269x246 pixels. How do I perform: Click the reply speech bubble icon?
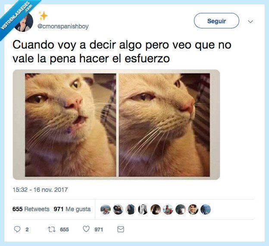click(x=17, y=229)
